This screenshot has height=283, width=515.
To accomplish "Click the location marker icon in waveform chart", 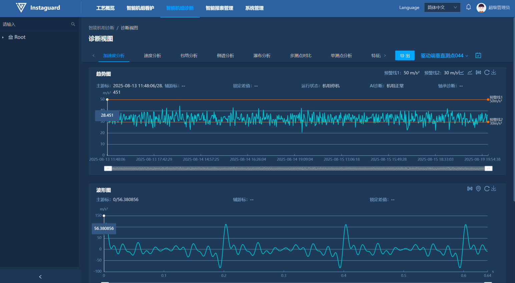I will point(478,189).
